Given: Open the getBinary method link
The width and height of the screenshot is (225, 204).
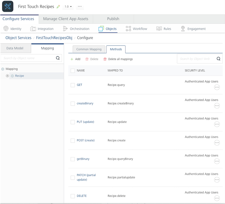Looking at the screenshot, I should 83,159.
